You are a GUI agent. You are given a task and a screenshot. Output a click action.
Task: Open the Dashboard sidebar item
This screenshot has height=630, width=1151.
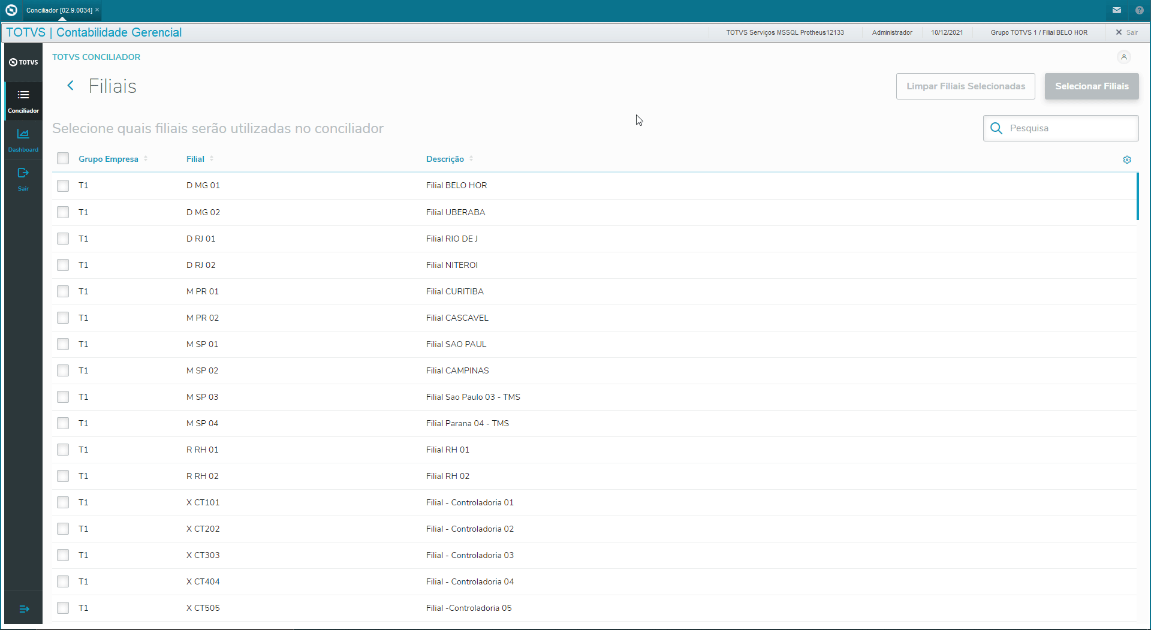pyautogui.click(x=23, y=140)
